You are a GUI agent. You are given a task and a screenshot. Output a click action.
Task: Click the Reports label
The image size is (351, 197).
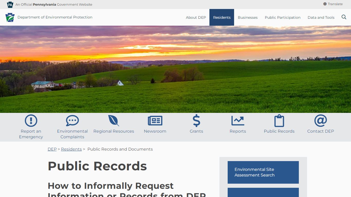(238, 131)
